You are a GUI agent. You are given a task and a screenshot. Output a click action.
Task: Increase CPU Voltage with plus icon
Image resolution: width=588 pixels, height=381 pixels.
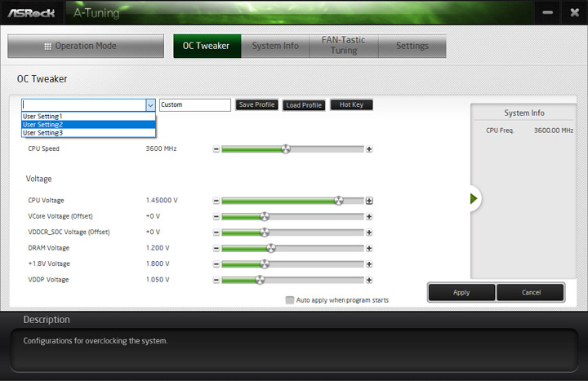coord(369,201)
